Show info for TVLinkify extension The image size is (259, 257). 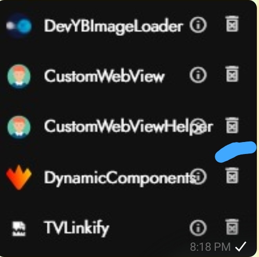click(x=198, y=228)
